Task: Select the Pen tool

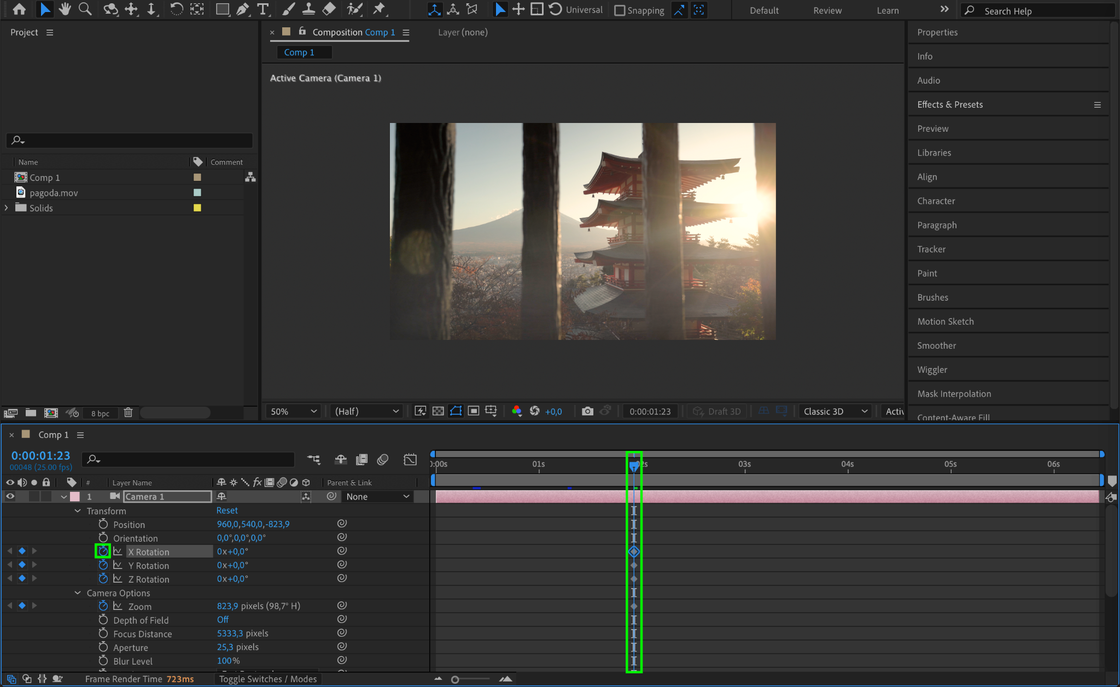Action: click(243, 9)
